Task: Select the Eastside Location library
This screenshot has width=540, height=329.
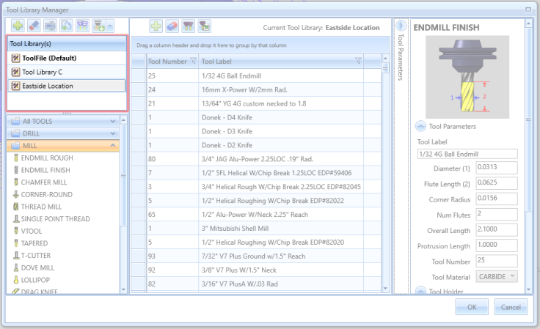Action: pos(67,86)
